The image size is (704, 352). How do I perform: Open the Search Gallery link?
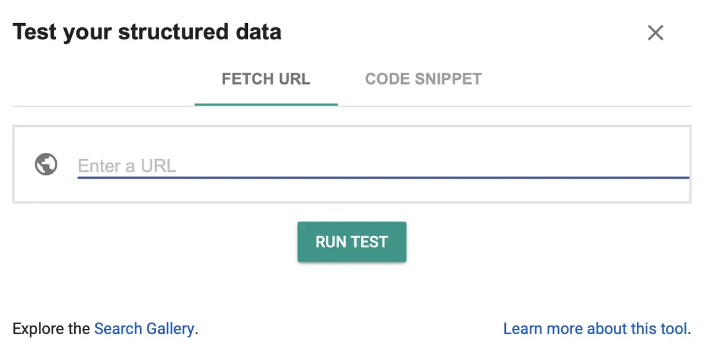[x=144, y=329]
